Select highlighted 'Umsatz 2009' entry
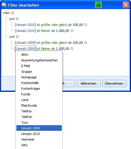 point(39,128)
